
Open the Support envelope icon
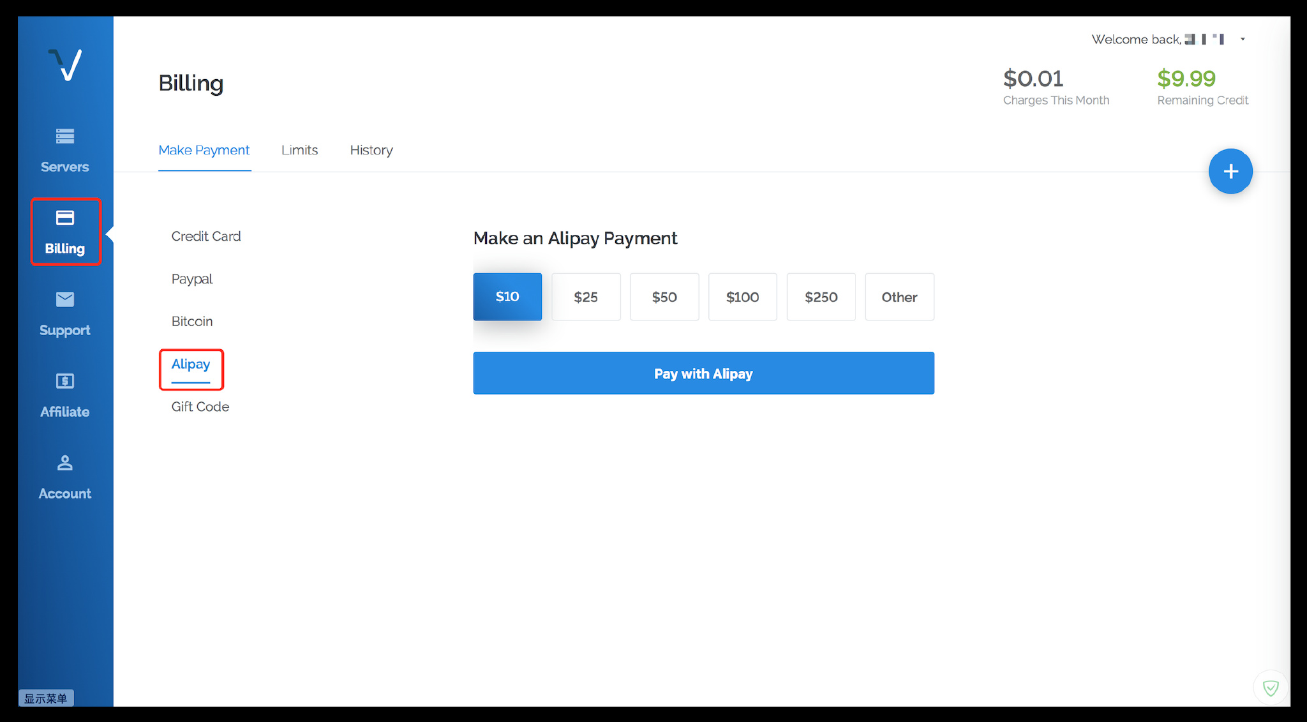(x=65, y=299)
